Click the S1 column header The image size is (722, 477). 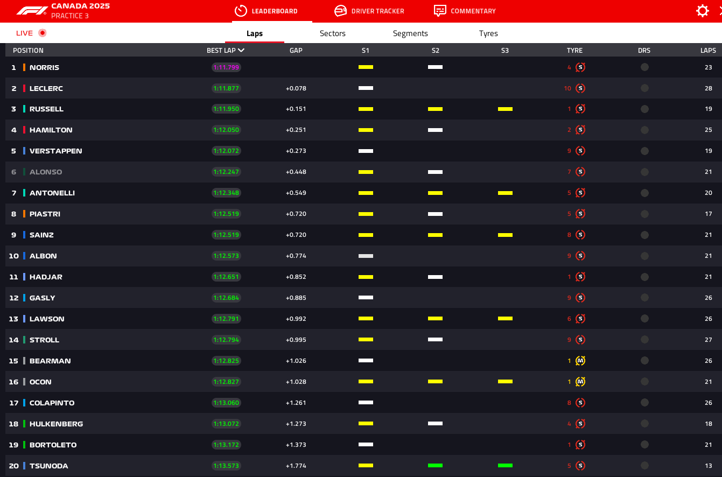(366, 51)
